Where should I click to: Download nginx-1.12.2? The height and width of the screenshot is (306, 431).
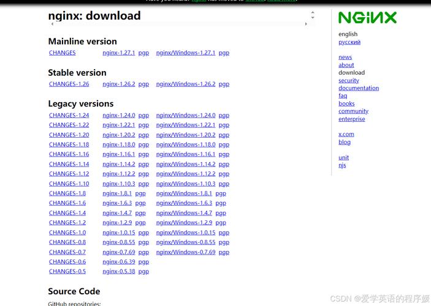pyautogui.click(x=119, y=174)
